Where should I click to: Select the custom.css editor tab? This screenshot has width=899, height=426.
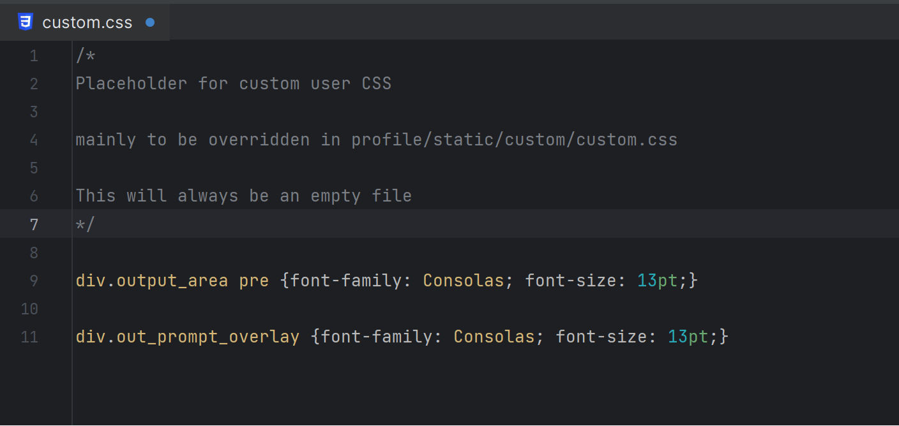click(x=87, y=23)
